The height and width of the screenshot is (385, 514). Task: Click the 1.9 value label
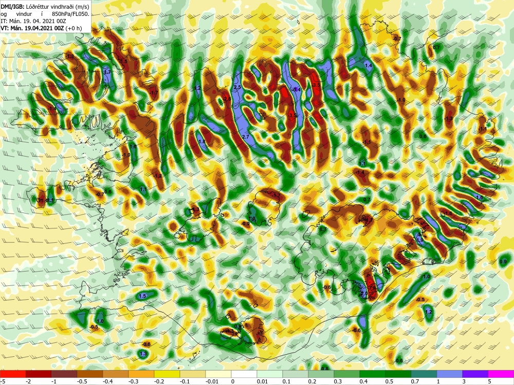(x=419, y=240)
